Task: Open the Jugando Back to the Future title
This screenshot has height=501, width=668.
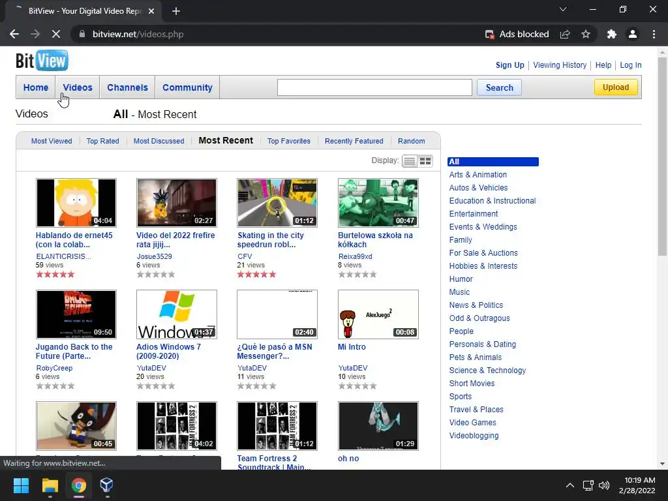Action: [74, 352]
